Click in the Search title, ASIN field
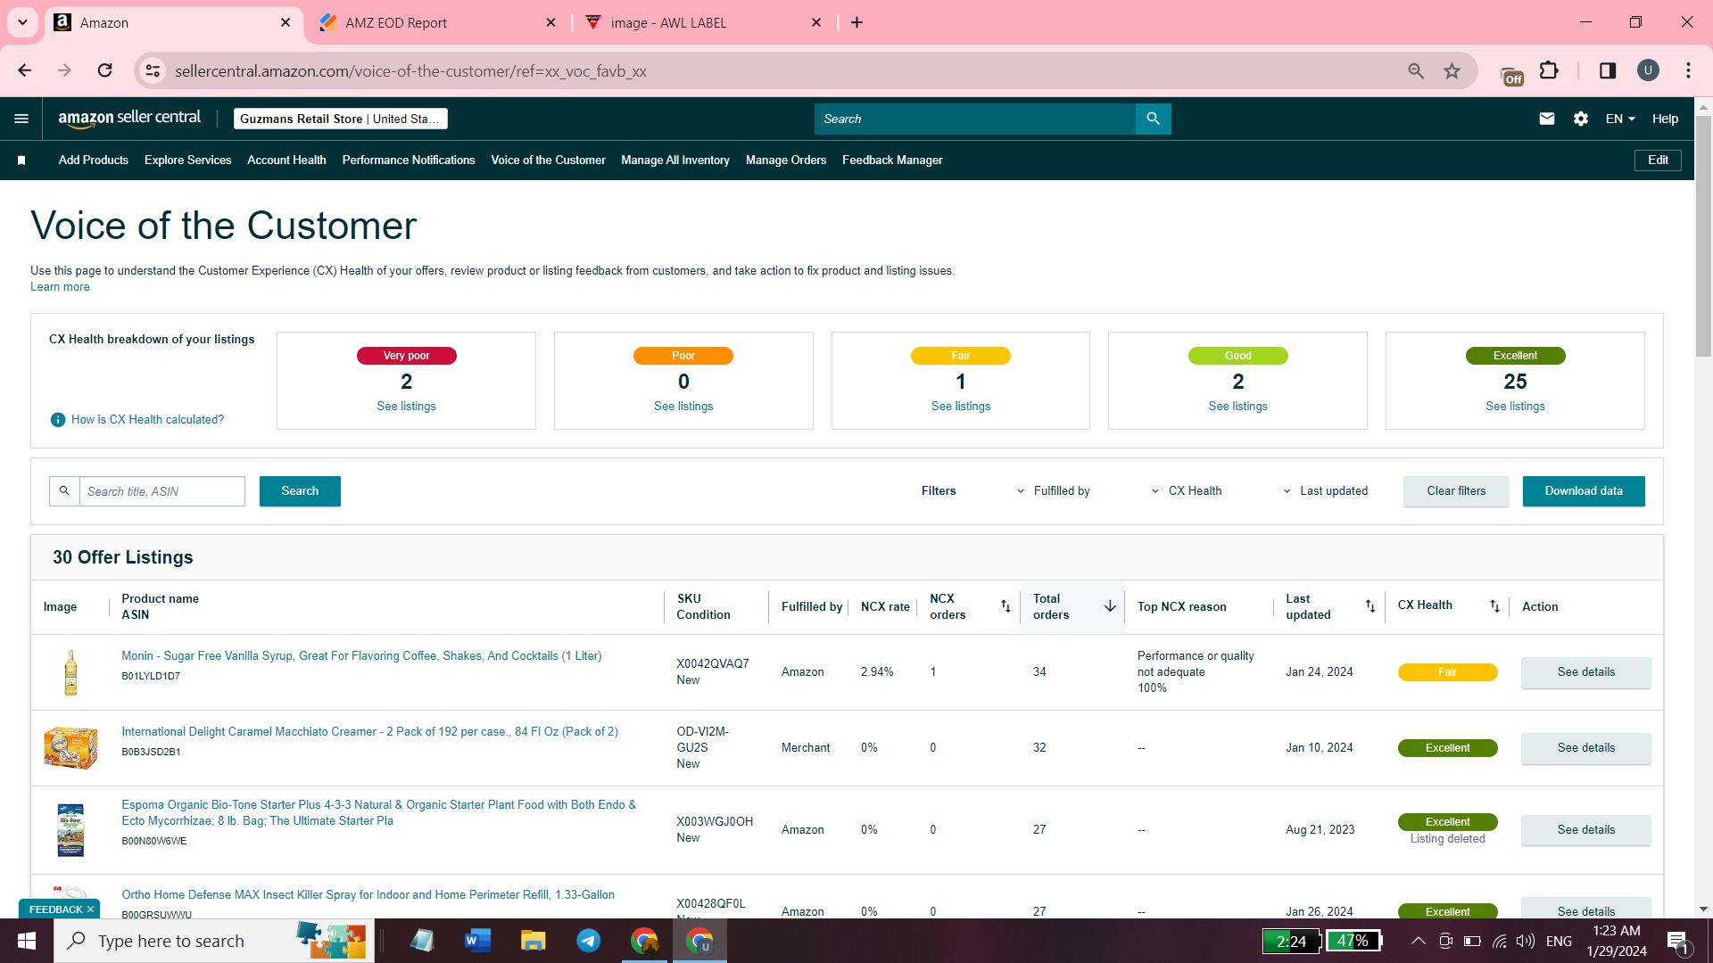Screen dimensions: 1713x963 click(x=162, y=491)
